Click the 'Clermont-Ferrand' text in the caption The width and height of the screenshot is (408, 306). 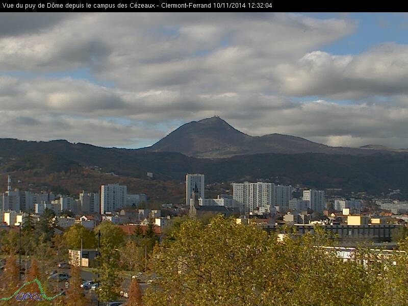[x=186, y=6]
